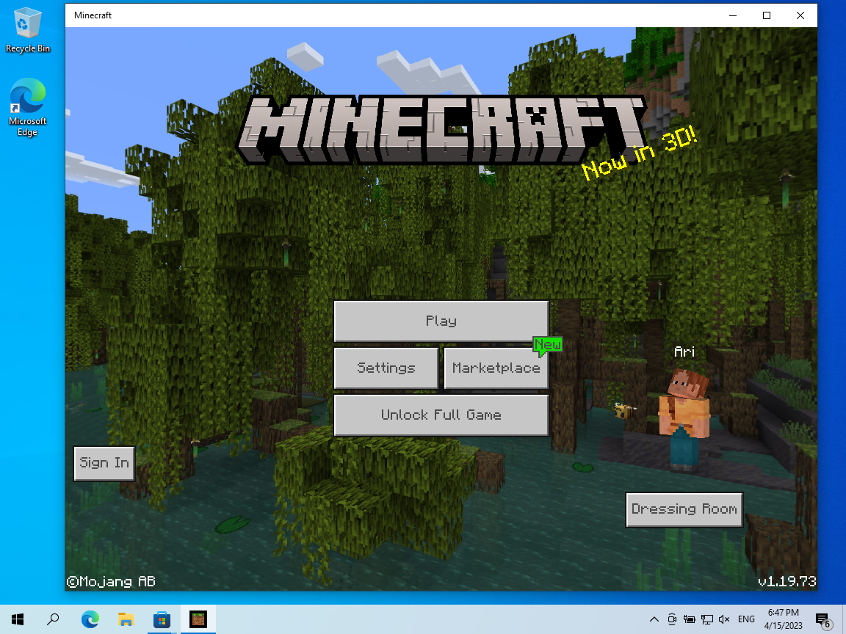Select the Microsoft Edge desktop shortcut

click(x=27, y=108)
